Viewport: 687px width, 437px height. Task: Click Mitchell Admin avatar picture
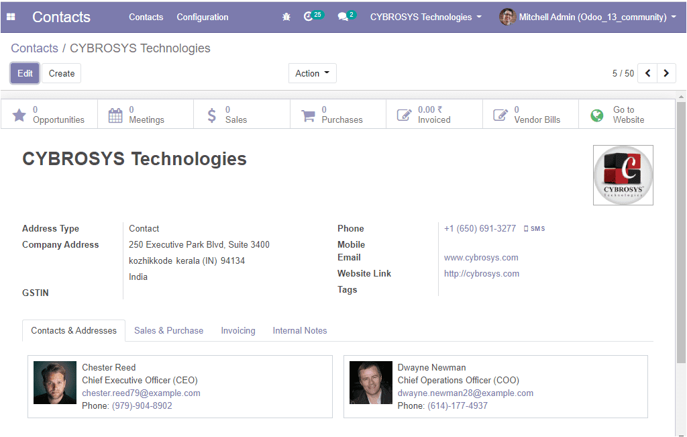point(507,17)
